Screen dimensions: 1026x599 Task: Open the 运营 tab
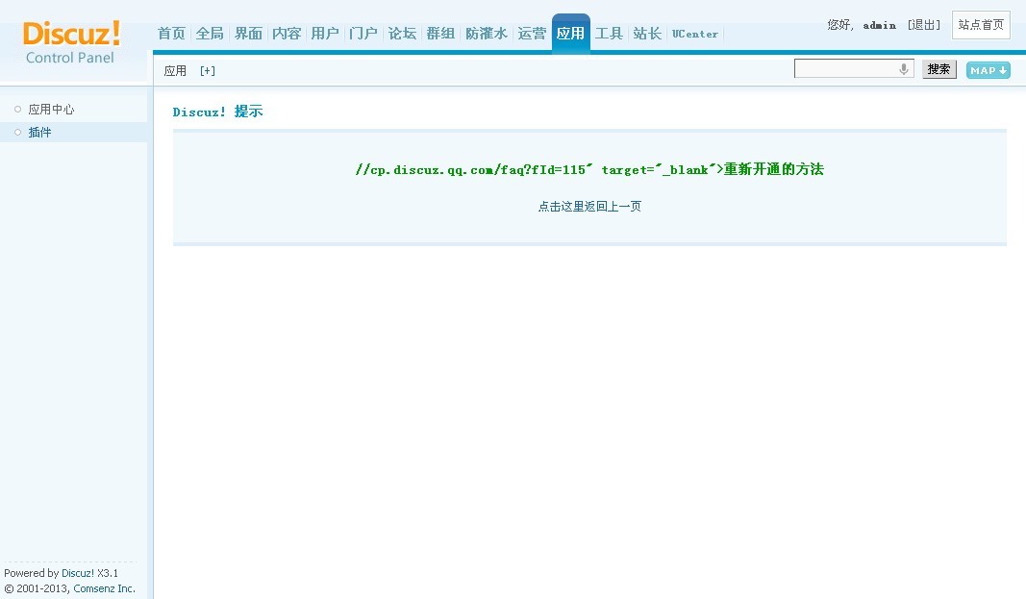click(532, 34)
